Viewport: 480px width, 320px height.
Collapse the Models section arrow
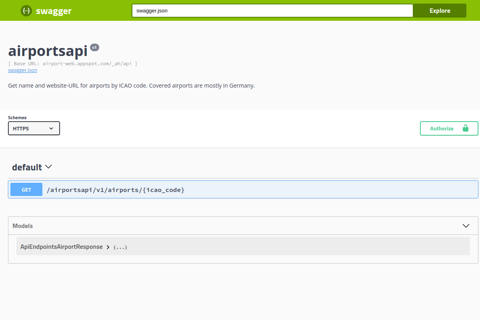466,226
